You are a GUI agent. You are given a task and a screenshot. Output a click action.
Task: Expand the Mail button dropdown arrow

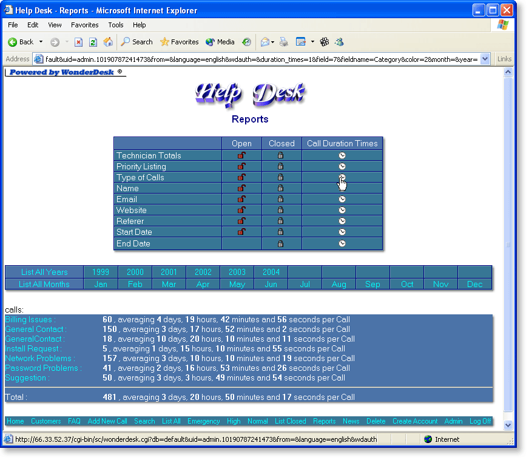272,42
